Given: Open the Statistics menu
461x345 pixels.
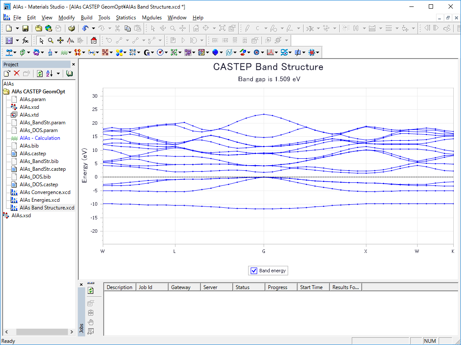Looking at the screenshot, I should coord(126,18).
